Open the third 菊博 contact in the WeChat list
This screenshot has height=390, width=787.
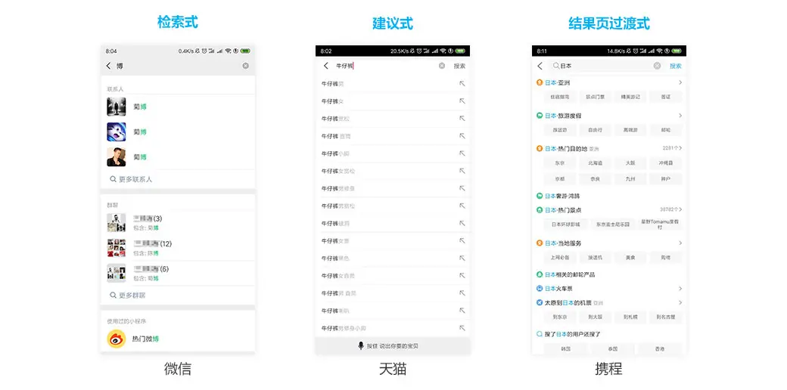pyautogui.click(x=117, y=157)
